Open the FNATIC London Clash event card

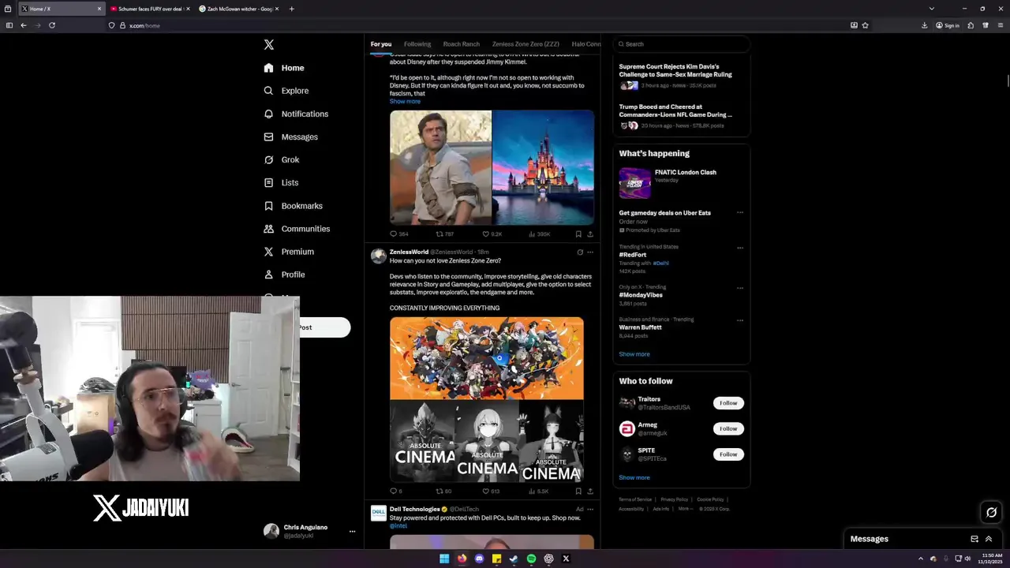point(681,183)
